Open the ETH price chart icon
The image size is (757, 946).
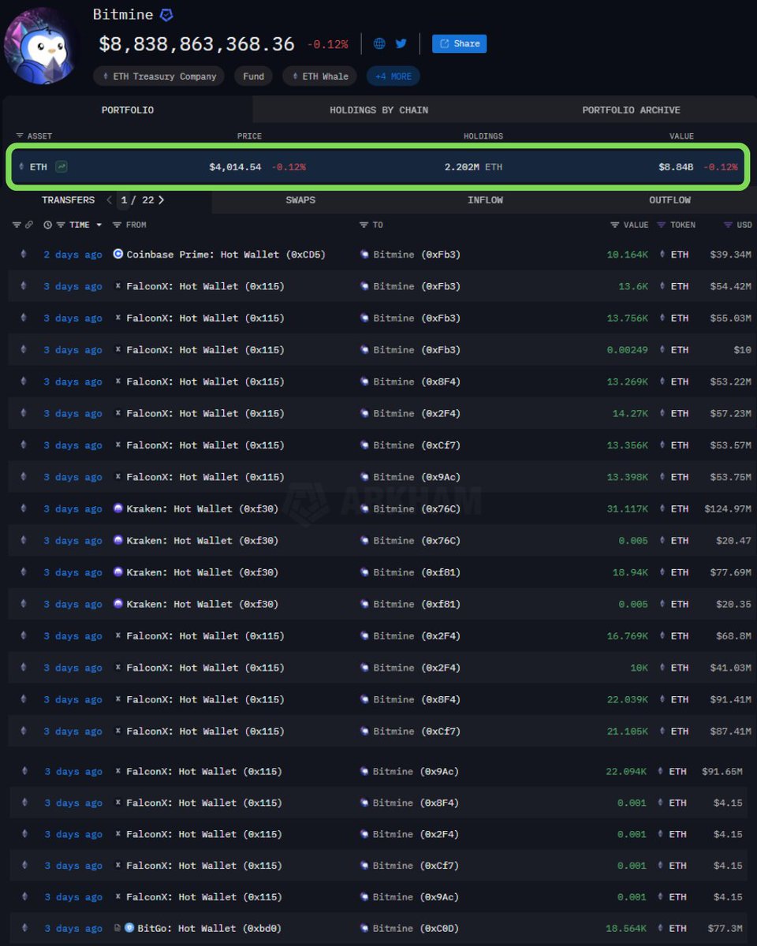click(x=62, y=167)
